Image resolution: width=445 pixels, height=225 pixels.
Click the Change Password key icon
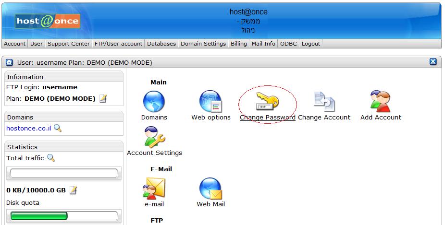267,101
